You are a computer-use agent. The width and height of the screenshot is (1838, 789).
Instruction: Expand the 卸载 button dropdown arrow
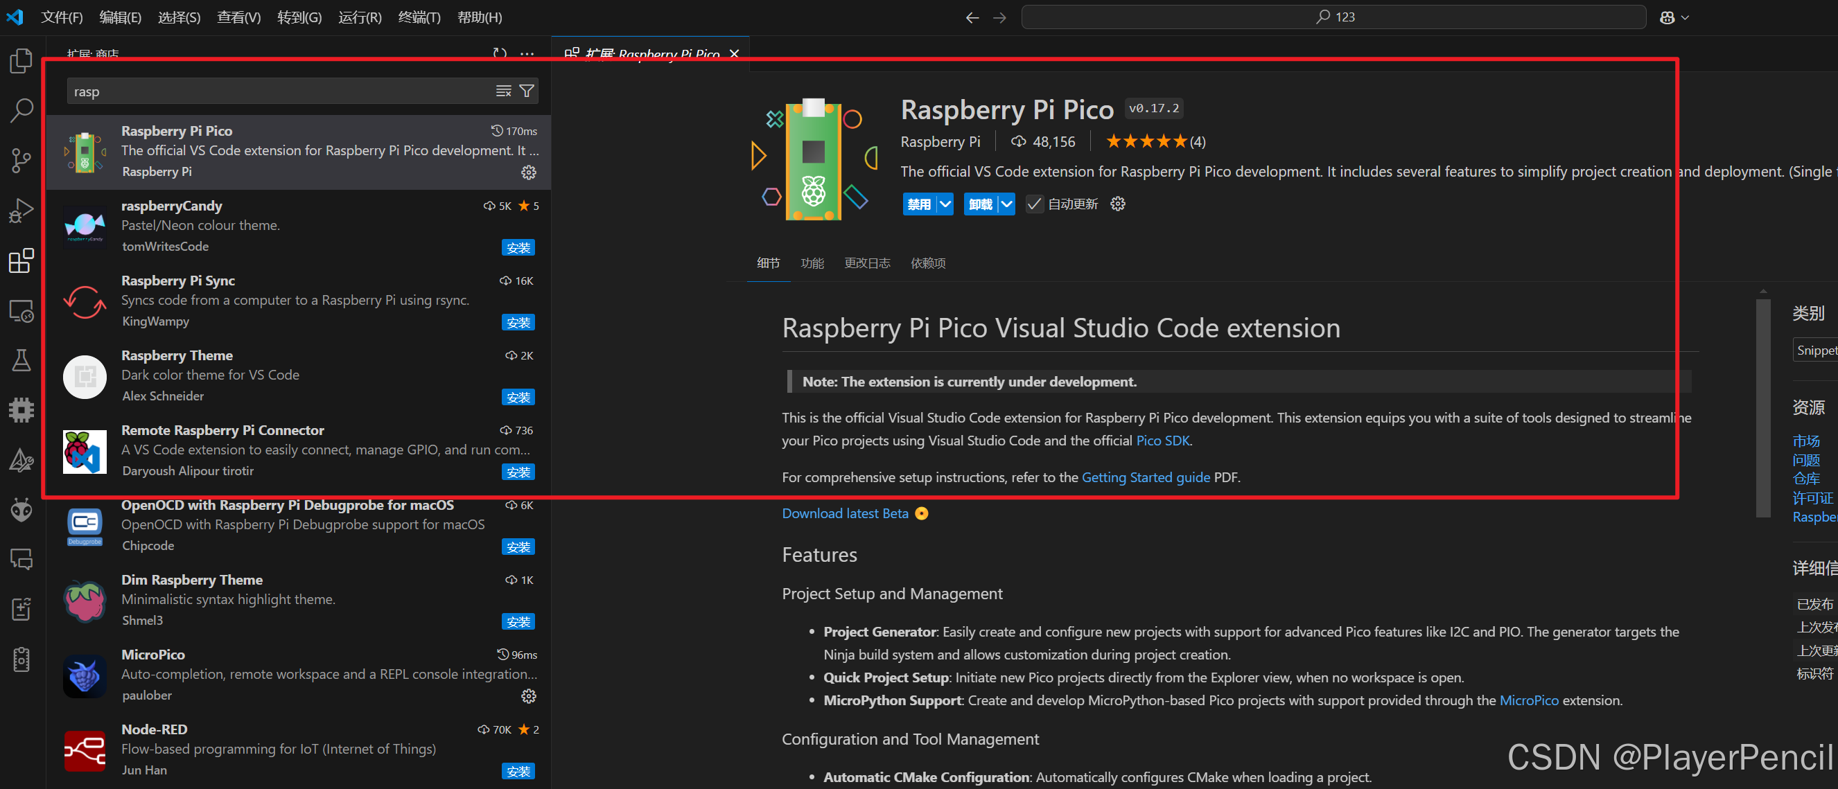click(1007, 205)
